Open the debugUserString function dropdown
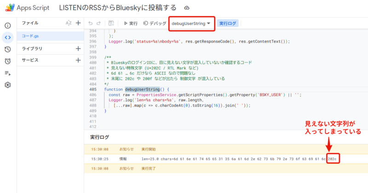The width and height of the screenshot is (368, 193). click(191, 23)
